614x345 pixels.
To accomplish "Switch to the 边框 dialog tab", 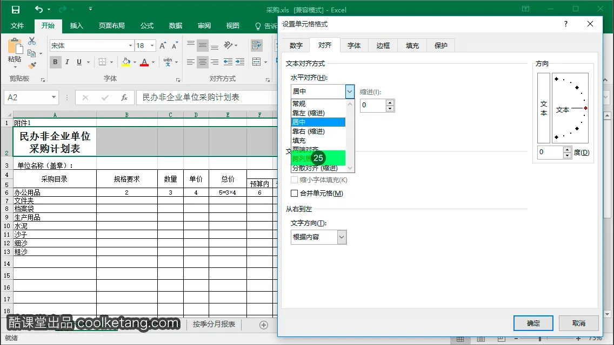I will click(383, 46).
